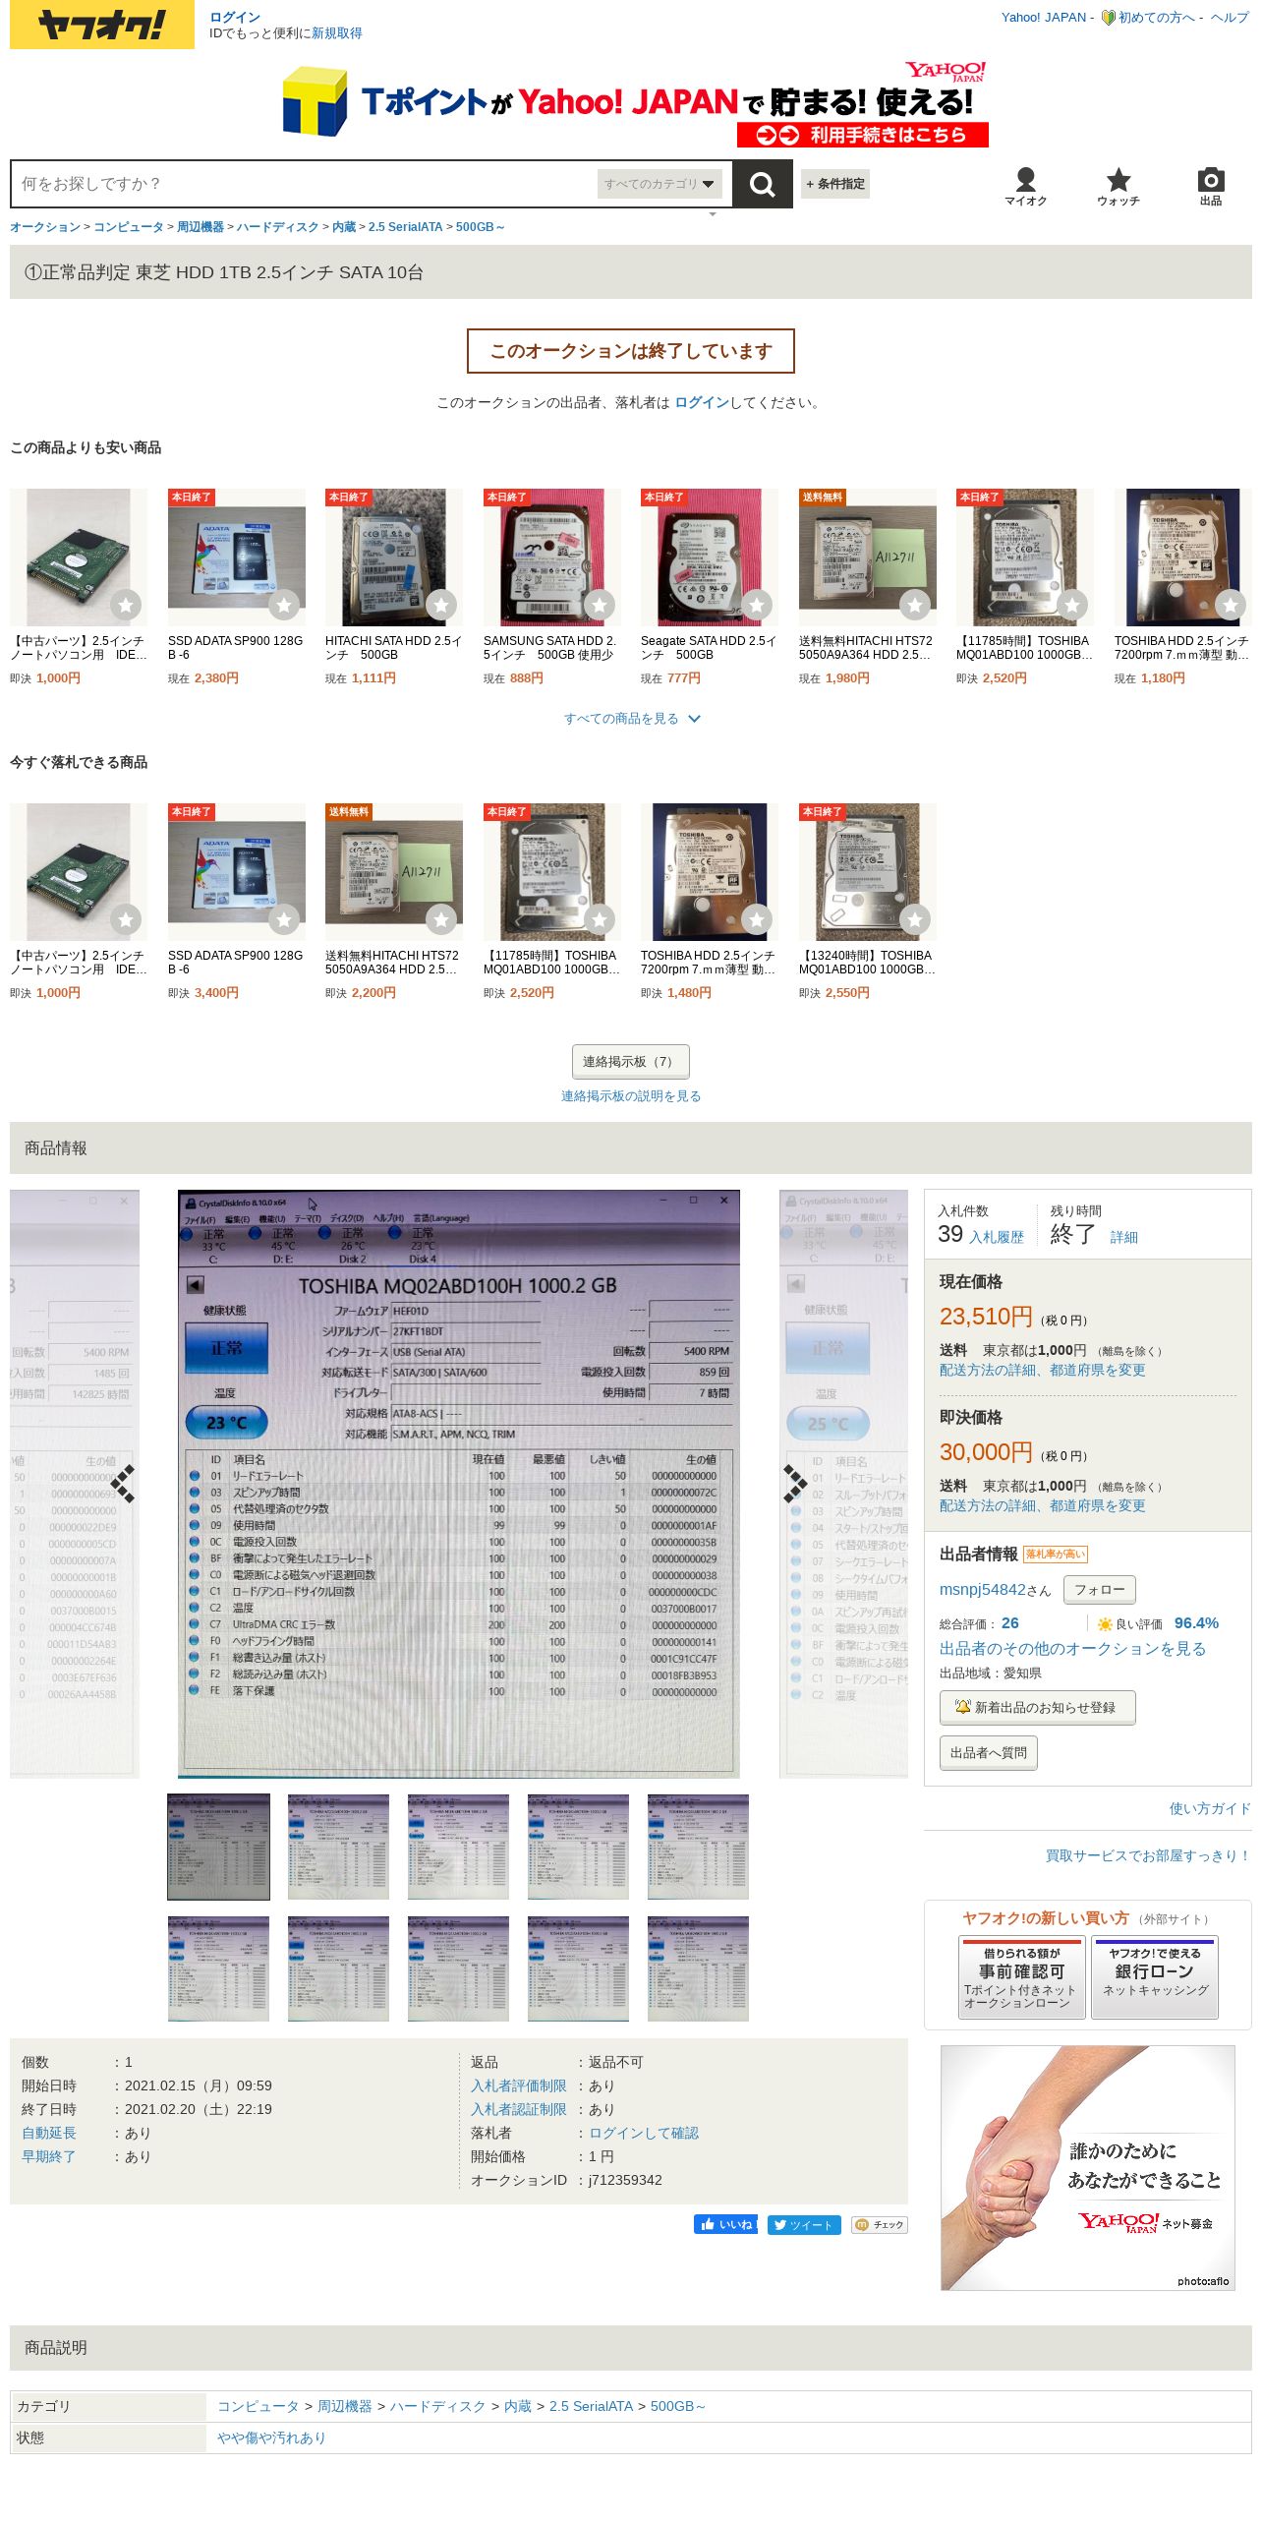Click the Facebook いいね button
The width and height of the screenshot is (1262, 2525).
click(x=725, y=2224)
